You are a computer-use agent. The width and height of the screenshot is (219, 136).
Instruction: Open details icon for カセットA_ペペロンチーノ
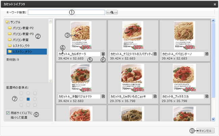point(207,54)
